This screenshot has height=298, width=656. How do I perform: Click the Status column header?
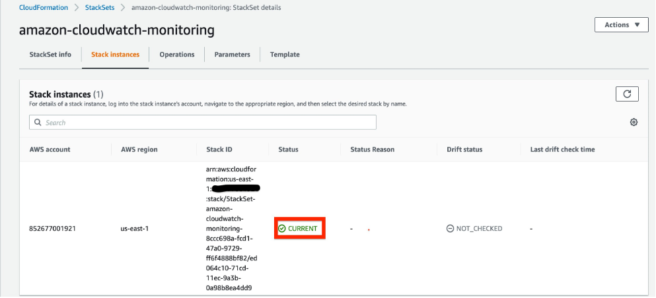tap(288, 150)
